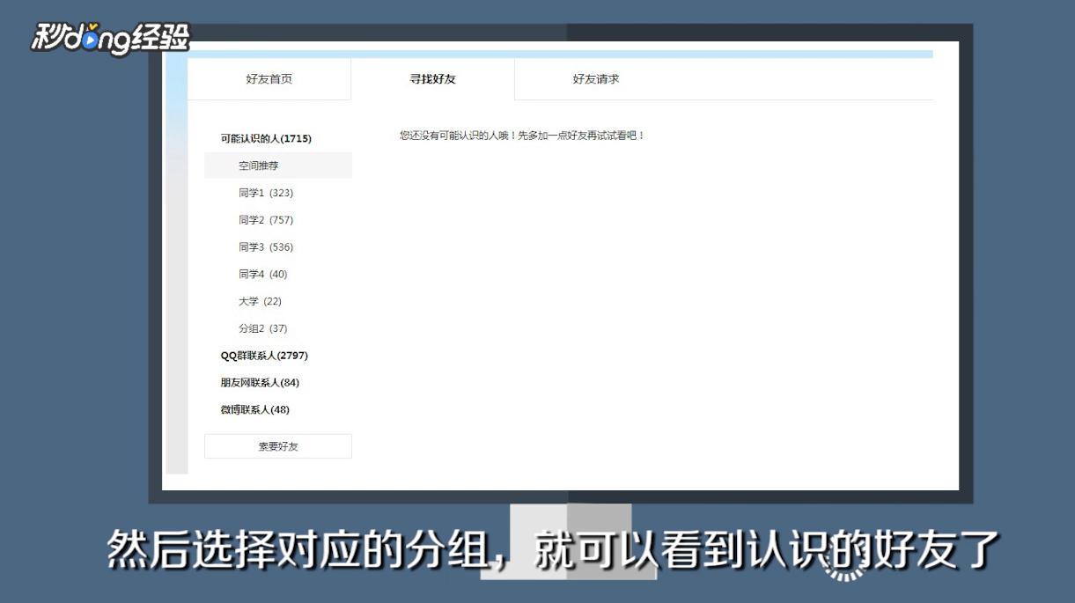Open the 好友首页 tab
The width and height of the screenshot is (1075, 603).
[x=269, y=79]
